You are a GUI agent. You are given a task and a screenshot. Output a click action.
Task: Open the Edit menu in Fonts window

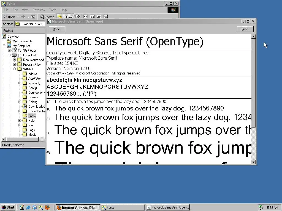(15, 10)
